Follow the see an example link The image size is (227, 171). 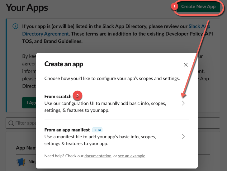(131, 156)
